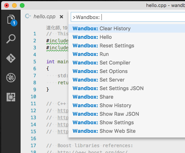Click the #include text on line 2
Viewport: 185px width, 153px height.
point(58,41)
